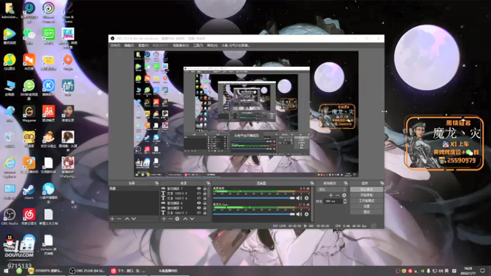Image resolution: width=491 pixels, height=276 pixels.
Task: Click the Mixer panel vertical scrollbar
Action: [312, 204]
